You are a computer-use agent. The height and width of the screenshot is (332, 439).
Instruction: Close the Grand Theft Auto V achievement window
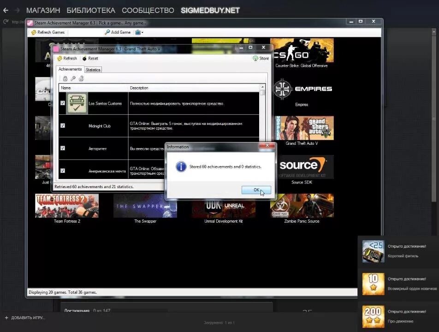click(x=263, y=47)
